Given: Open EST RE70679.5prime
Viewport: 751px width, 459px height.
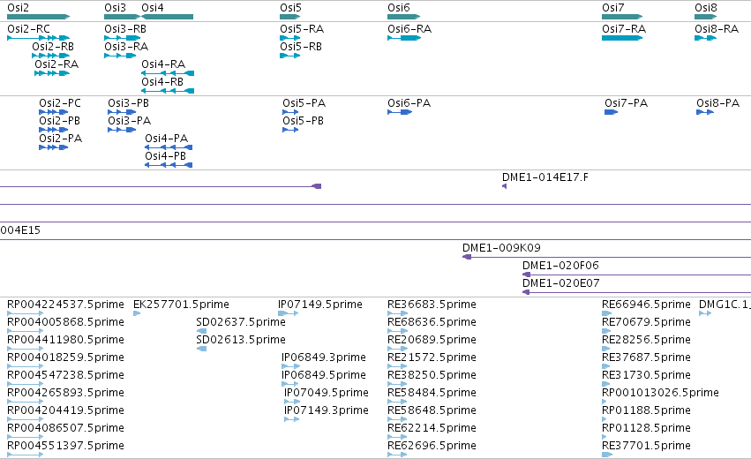Looking at the screenshot, I should point(646,322).
